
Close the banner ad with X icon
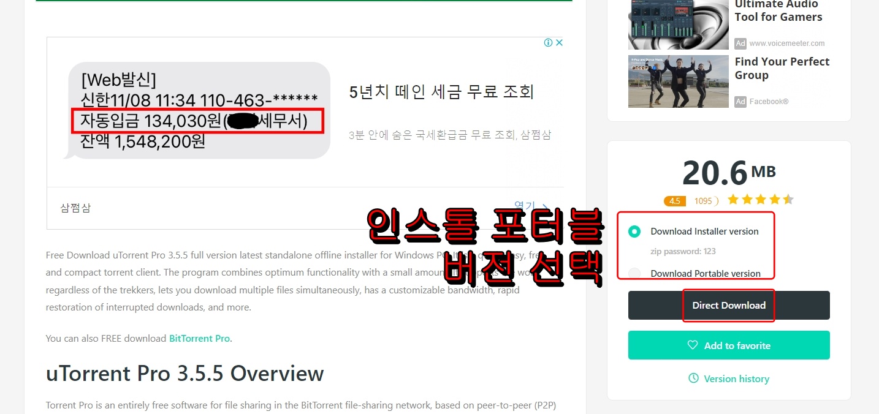(x=559, y=43)
